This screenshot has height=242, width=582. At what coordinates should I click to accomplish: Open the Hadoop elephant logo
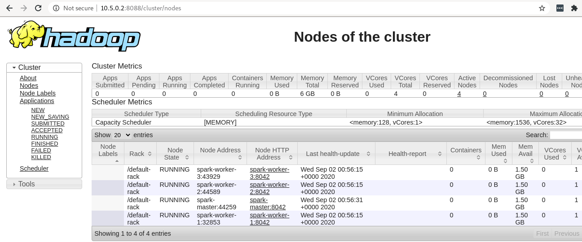tap(74, 36)
